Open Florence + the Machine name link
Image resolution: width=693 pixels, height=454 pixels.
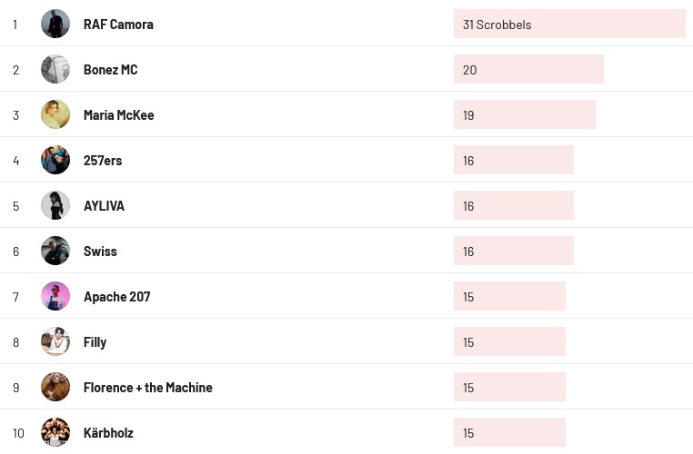click(x=147, y=388)
